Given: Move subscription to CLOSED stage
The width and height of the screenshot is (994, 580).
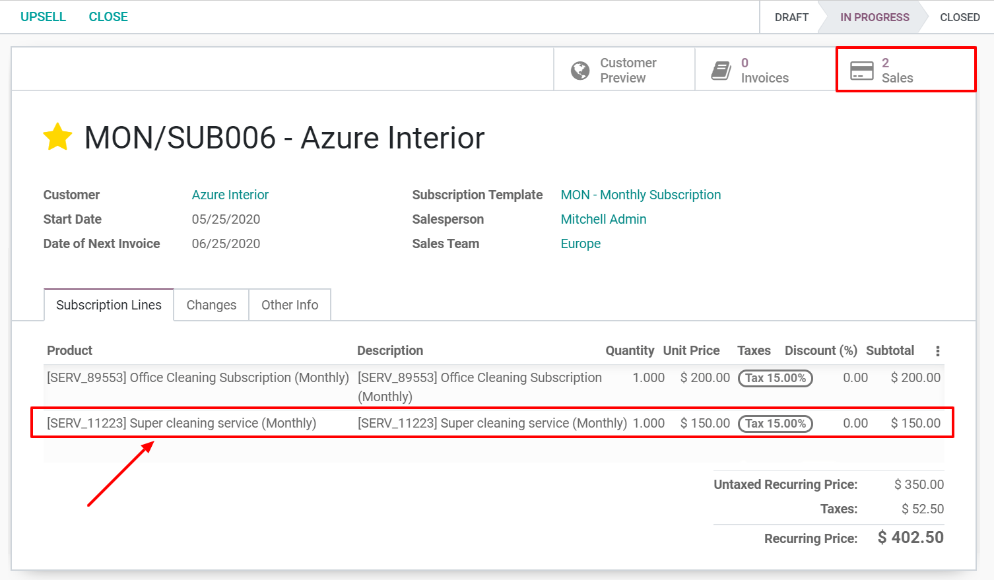Looking at the screenshot, I should point(959,17).
